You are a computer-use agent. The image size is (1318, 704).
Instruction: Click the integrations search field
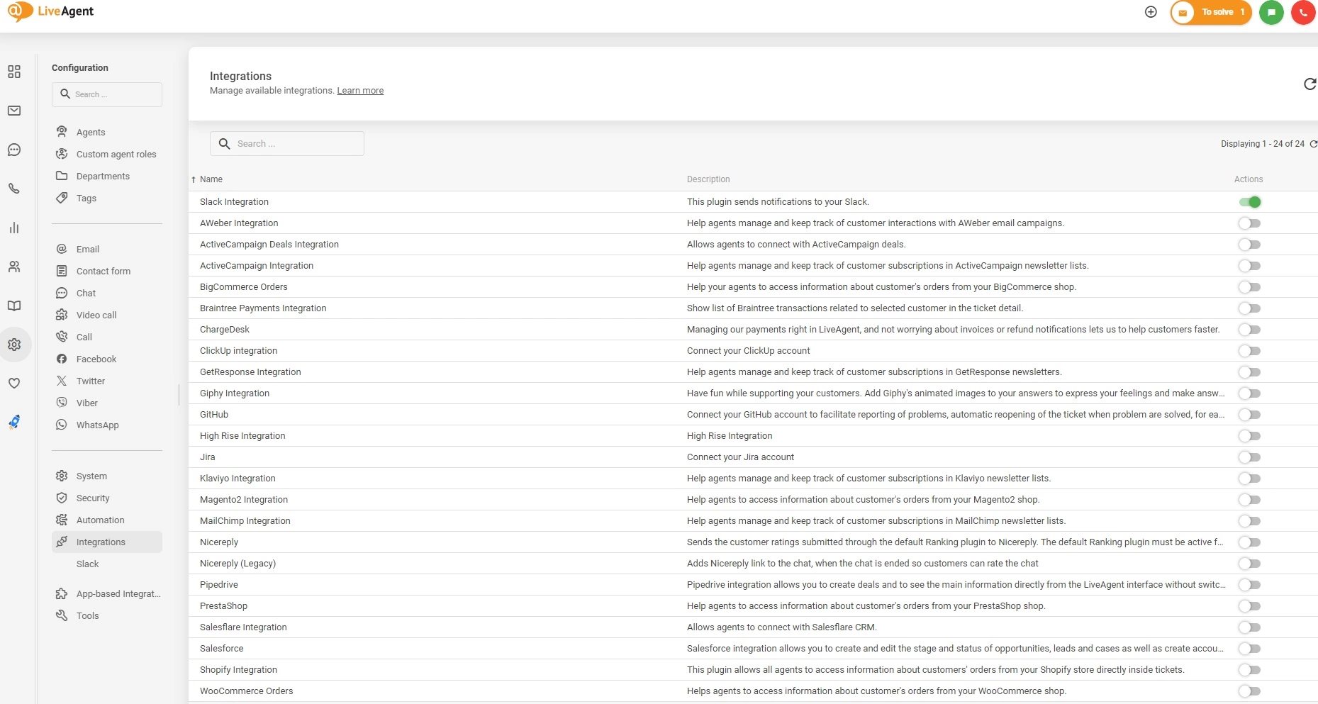coord(286,143)
